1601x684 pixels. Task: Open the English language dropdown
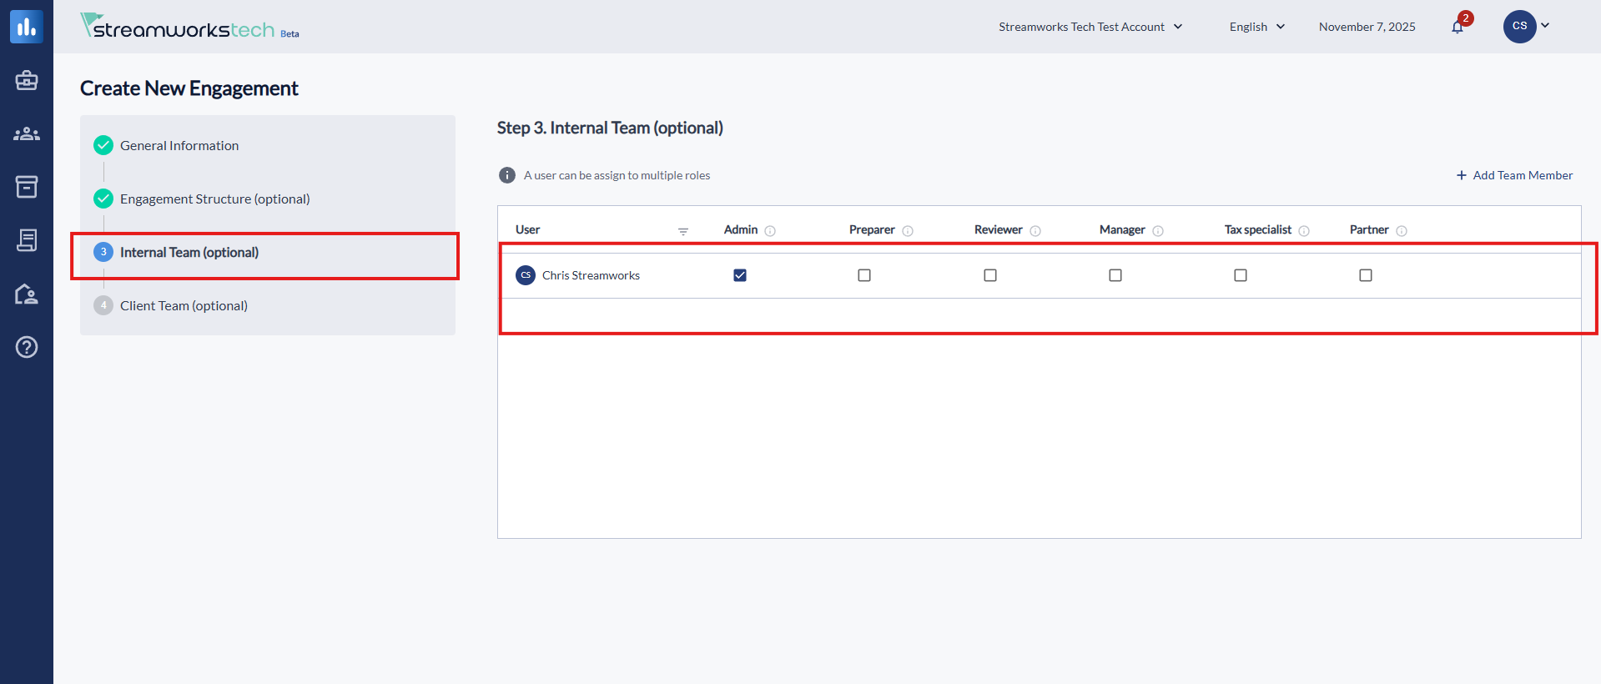(x=1256, y=27)
